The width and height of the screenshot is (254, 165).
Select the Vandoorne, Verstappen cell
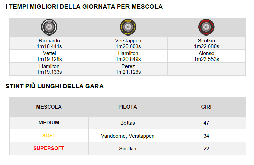[128, 136]
